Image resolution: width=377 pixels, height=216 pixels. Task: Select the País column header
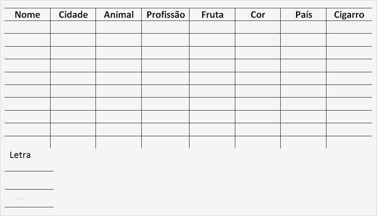(x=303, y=15)
